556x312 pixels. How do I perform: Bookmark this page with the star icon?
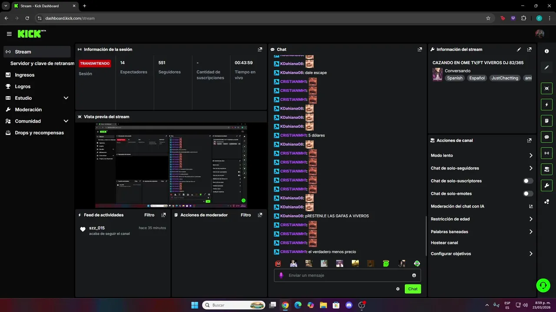[488, 18]
